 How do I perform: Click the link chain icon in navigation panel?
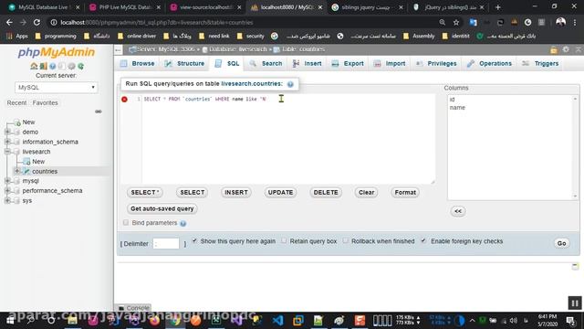click(x=99, y=111)
